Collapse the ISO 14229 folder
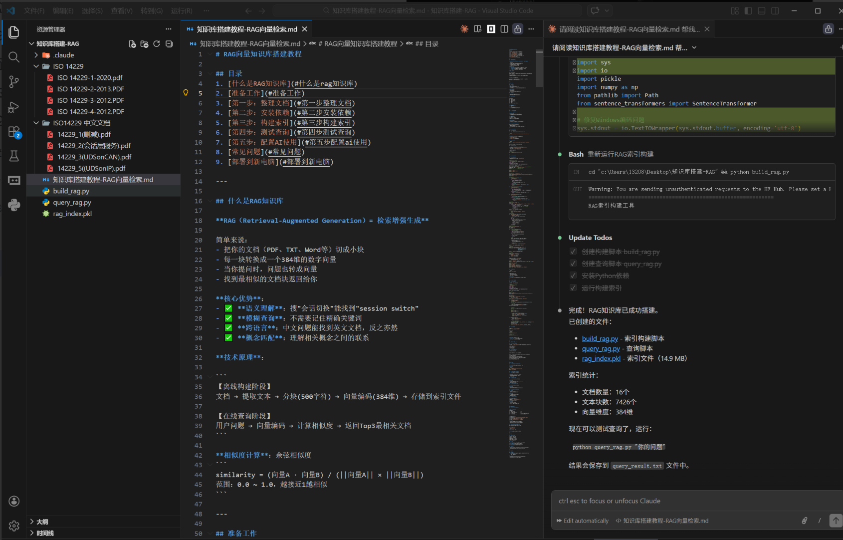 tap(36, 66)
